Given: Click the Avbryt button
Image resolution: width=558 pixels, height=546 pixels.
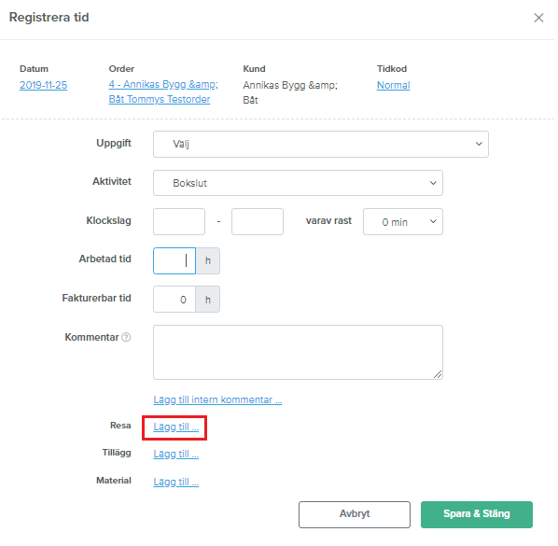Looking at the screenshot, I should tap(355, 514).
